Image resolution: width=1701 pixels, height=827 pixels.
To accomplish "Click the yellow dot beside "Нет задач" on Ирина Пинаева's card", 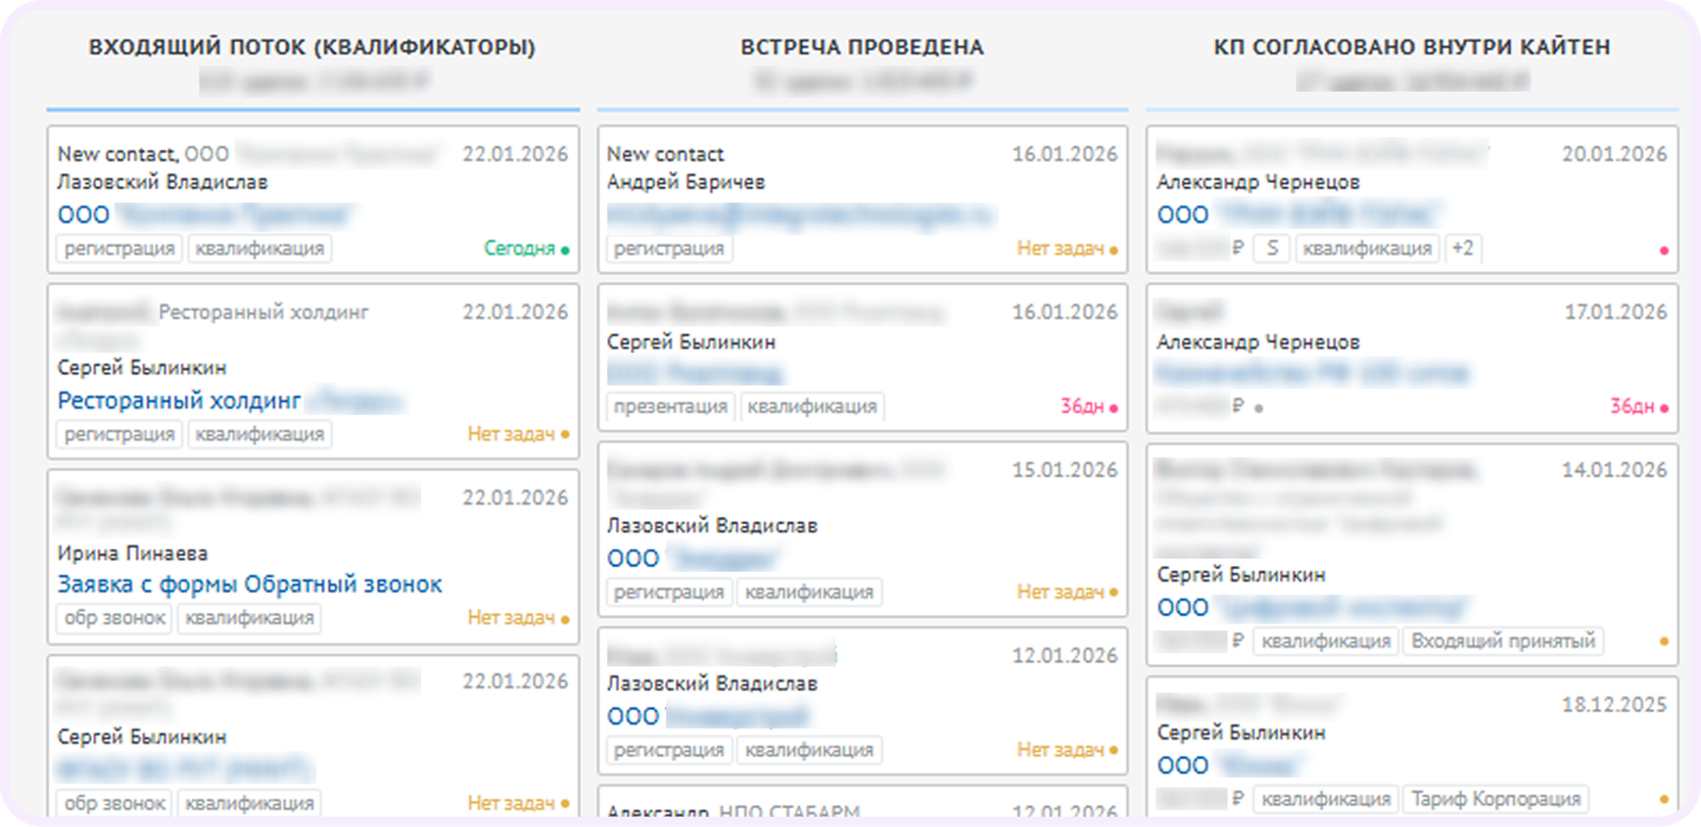I will pos(566,618).
